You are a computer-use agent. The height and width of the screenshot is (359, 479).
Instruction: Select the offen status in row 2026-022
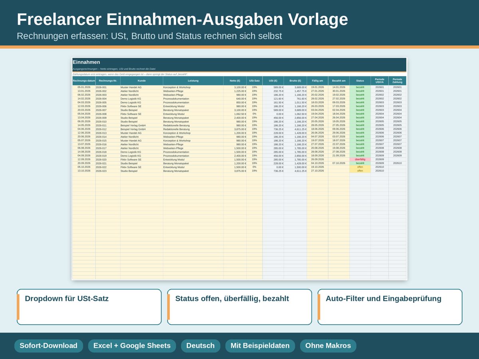point(360,167)
